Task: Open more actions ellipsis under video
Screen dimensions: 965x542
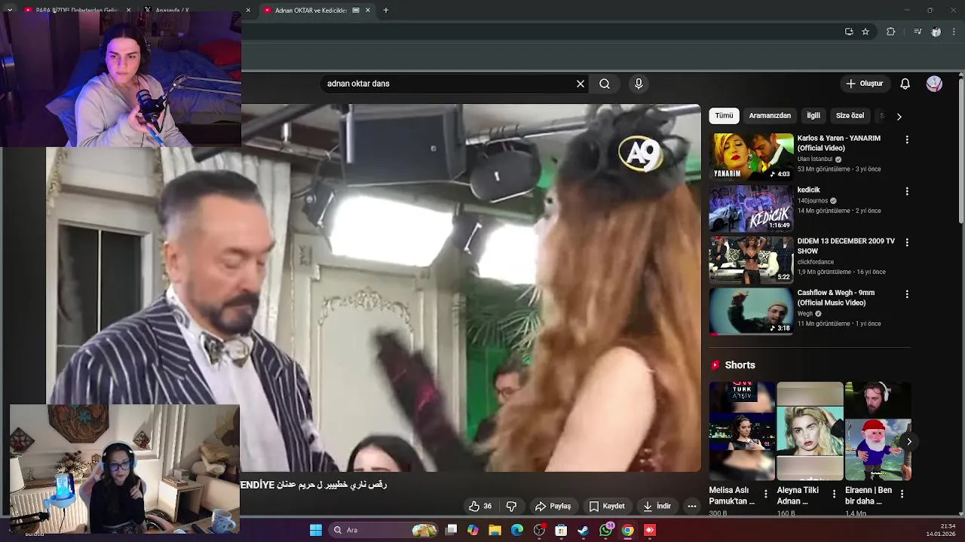Action: click(692, 506)
